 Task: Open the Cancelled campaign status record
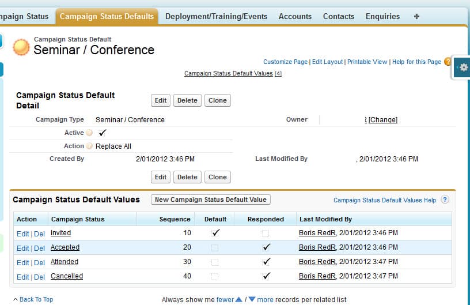click(67, 276)
